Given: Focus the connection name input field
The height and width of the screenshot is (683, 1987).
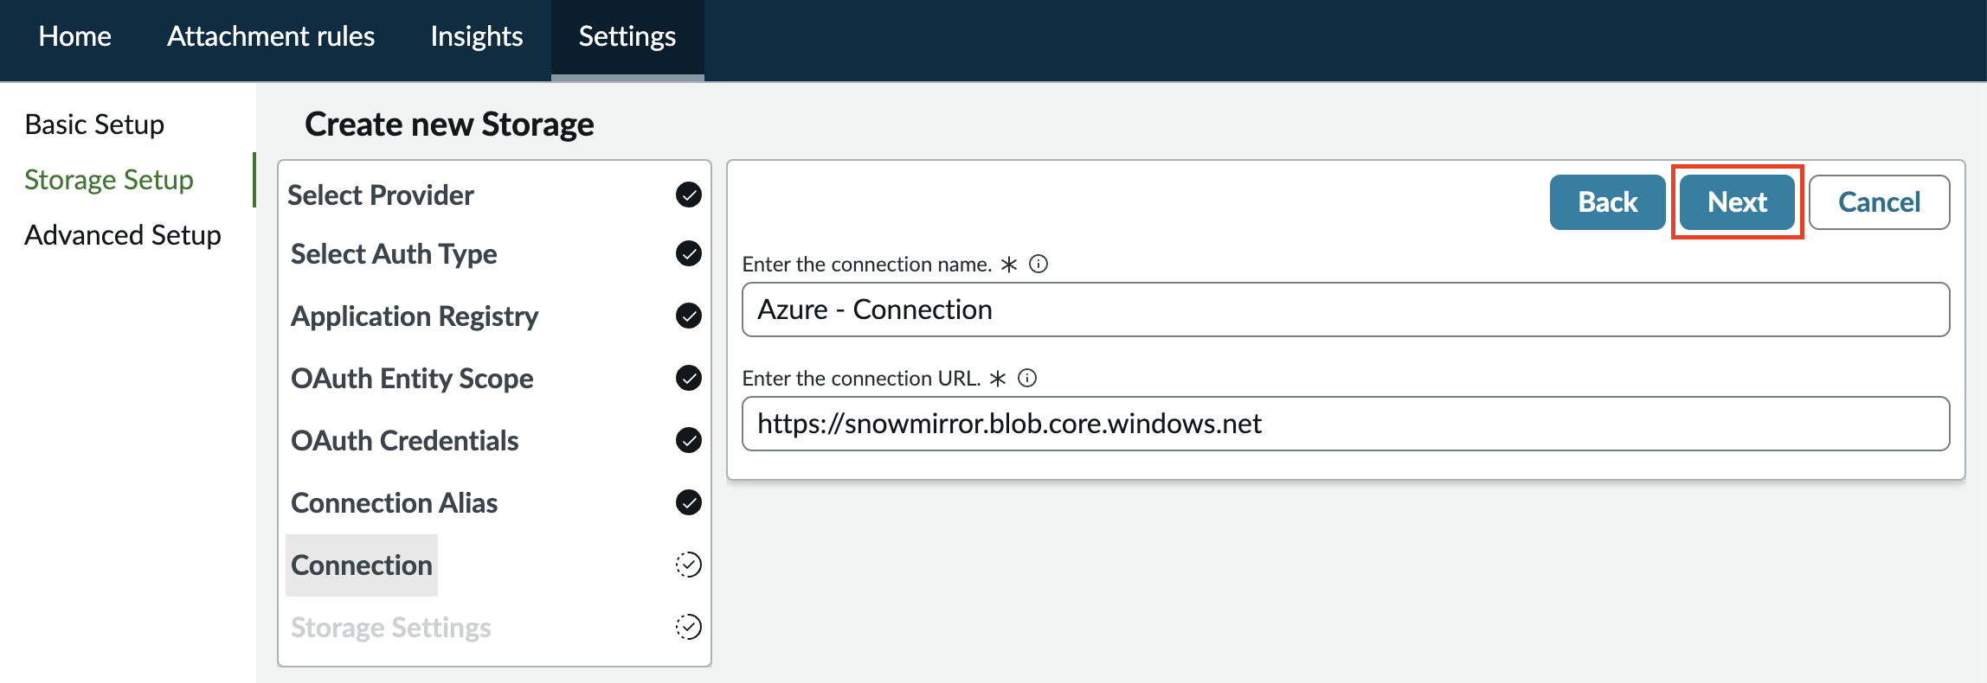Looking at the screenshot, I should [x=1346, y=310].
